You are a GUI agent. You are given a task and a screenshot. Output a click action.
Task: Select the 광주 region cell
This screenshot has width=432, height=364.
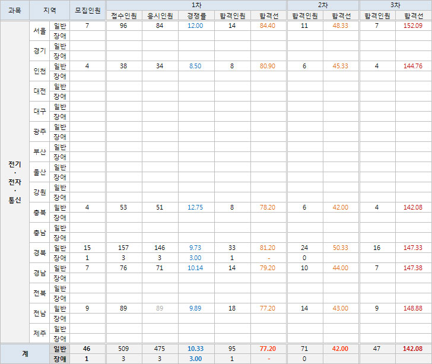tap(40, 132)
